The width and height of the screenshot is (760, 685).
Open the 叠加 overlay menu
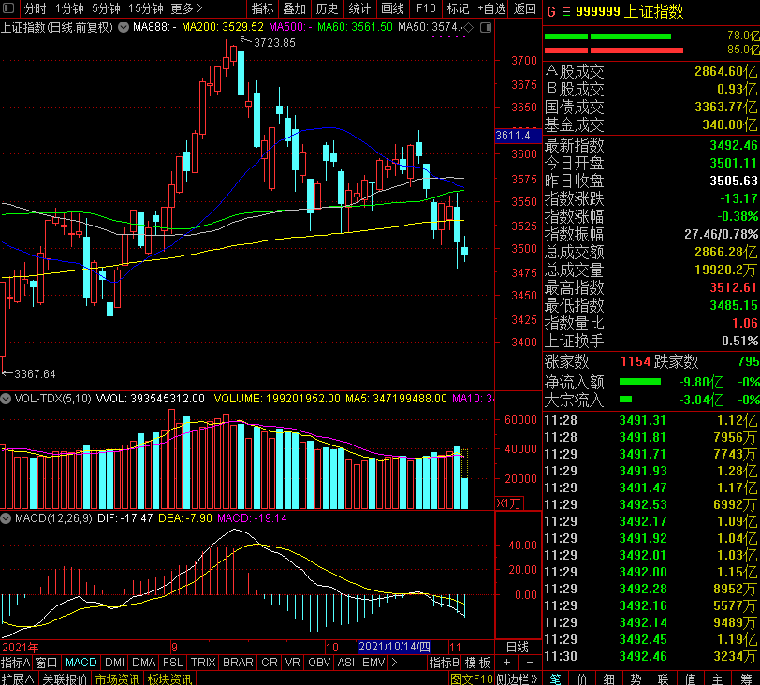tap(295, 8)
